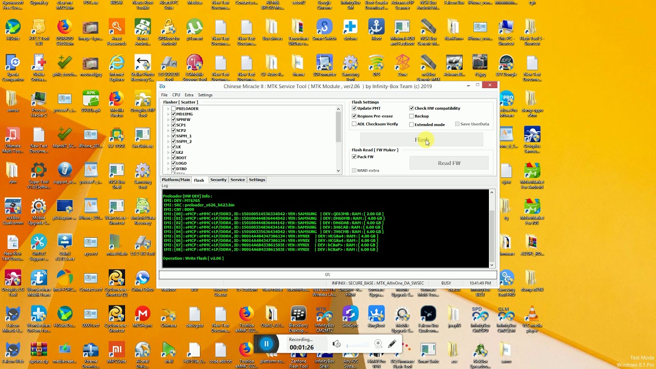The image size is (656, 369).
Task: Enable the Backup checkbox
Action: click(x=412, y=116)
